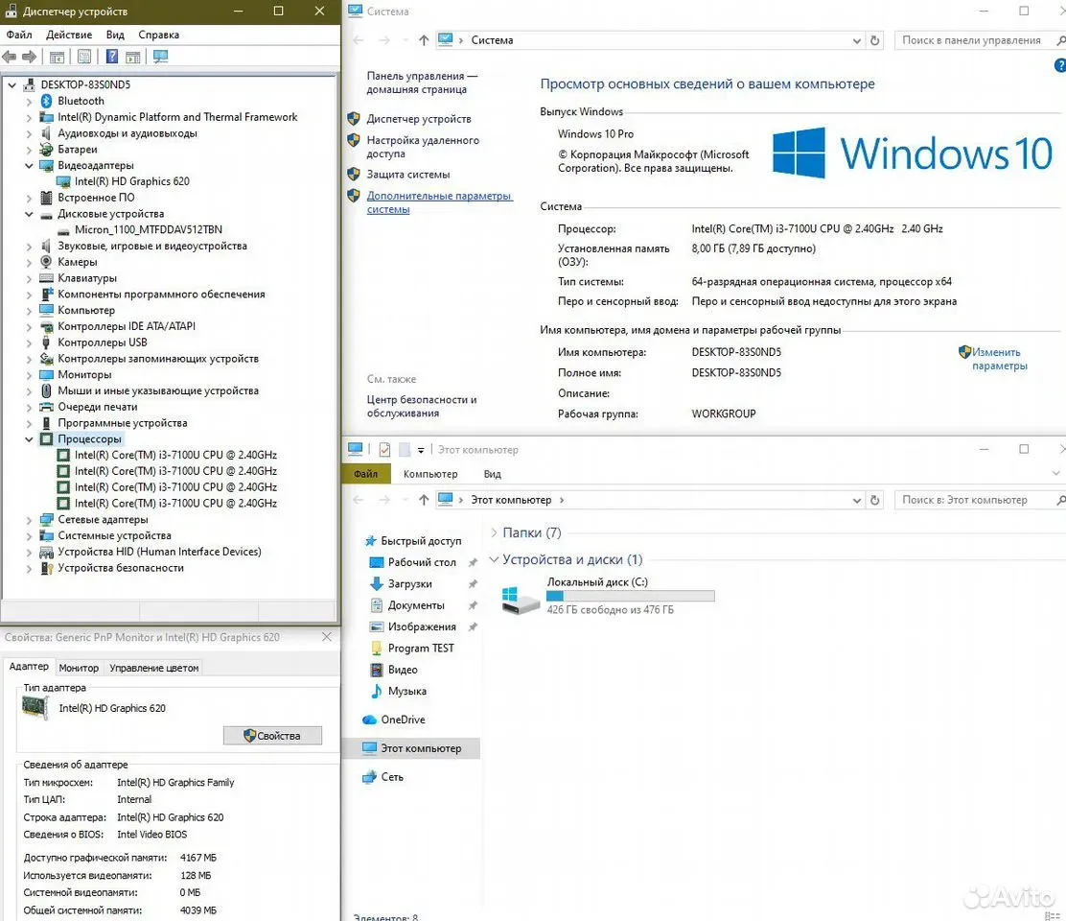Viewport: 1066px width, 921px height.
Task: Click the properties checkmark icon in Explorer title bar
Action: coord(384,450)
